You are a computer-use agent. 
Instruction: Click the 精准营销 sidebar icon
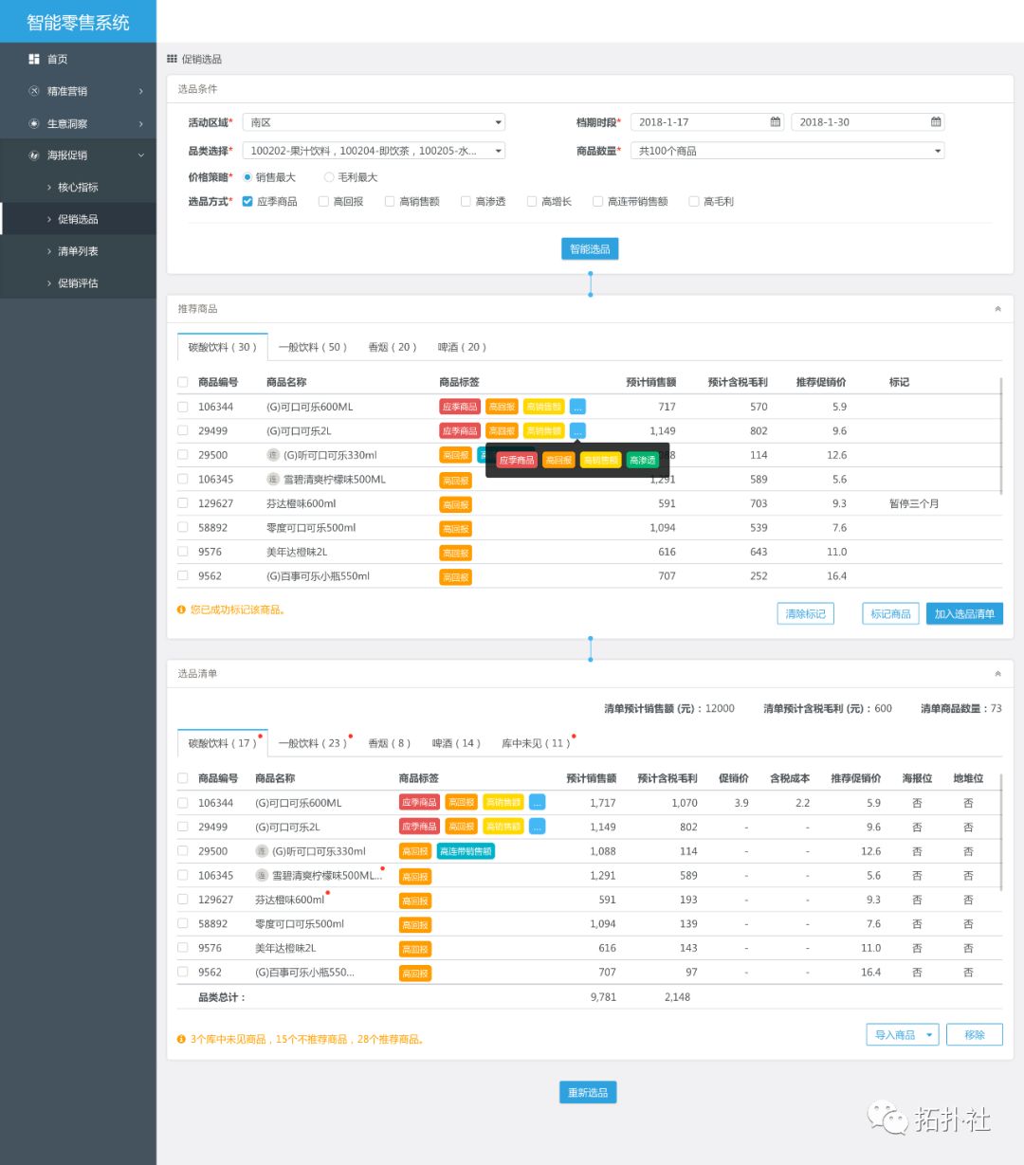[34, 91]
